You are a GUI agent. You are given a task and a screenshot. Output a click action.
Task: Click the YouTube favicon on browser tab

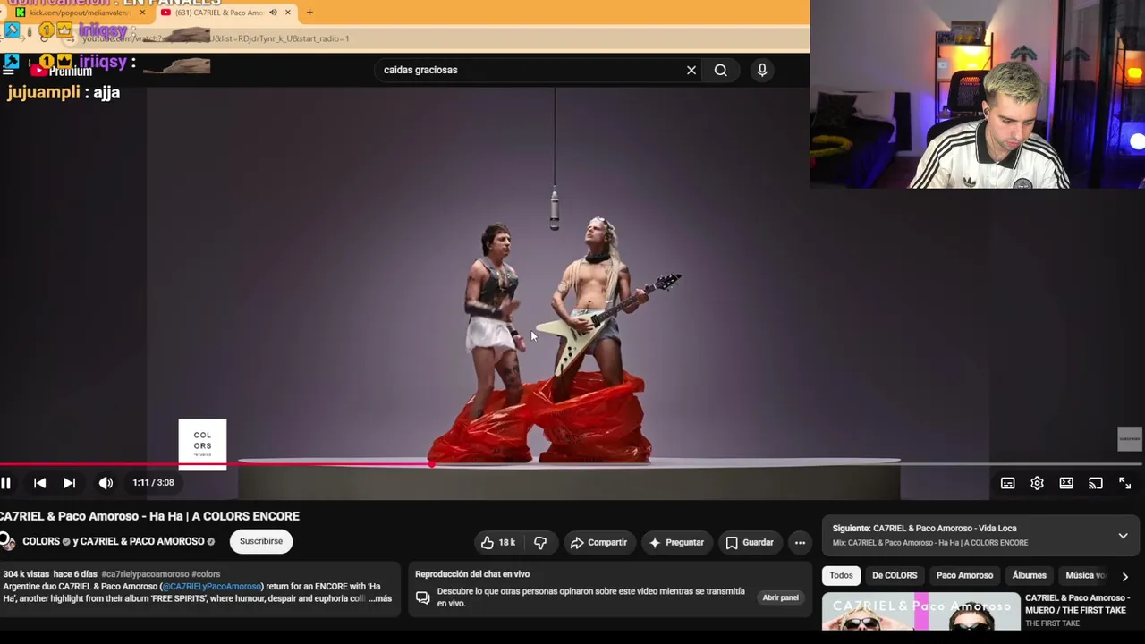165,13
